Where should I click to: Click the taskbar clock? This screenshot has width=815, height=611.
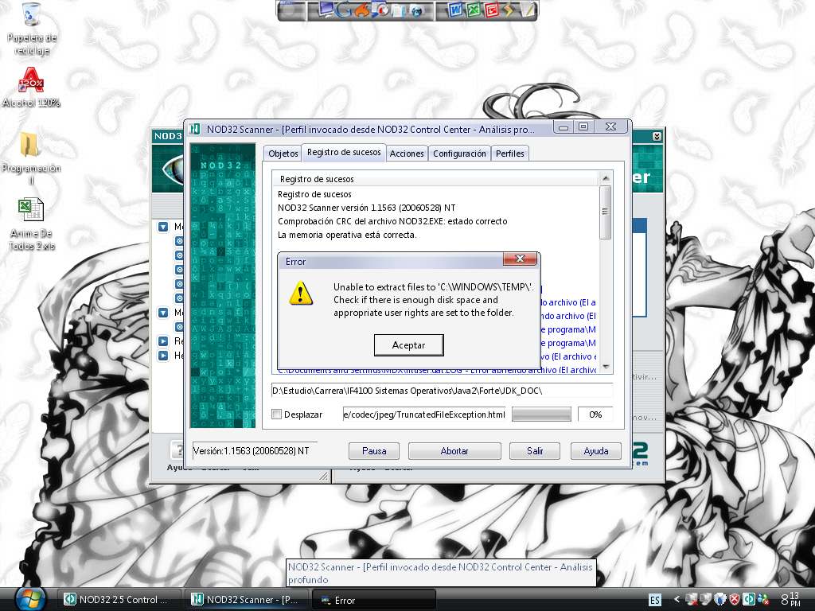click(790, 599)
